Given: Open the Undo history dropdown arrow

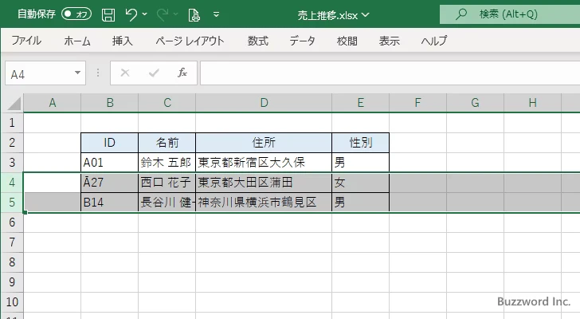Looking at the screenshot, I should (x=145, y=14).
